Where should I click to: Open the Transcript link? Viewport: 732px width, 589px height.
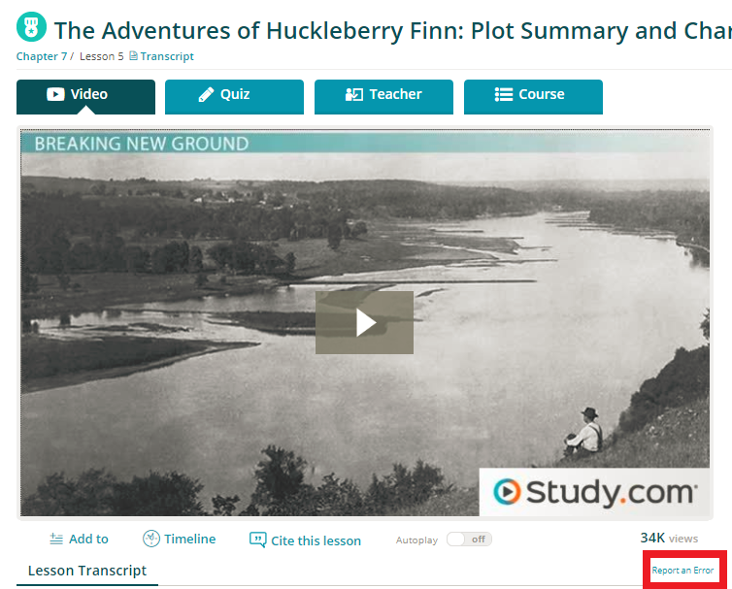(x=167, y=56)
